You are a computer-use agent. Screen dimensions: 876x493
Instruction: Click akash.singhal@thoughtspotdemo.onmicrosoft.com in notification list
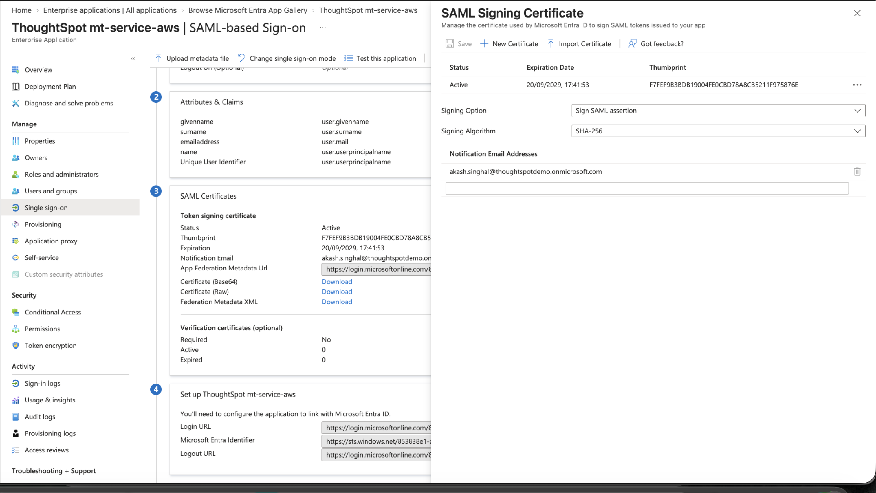tap(525, 172)
